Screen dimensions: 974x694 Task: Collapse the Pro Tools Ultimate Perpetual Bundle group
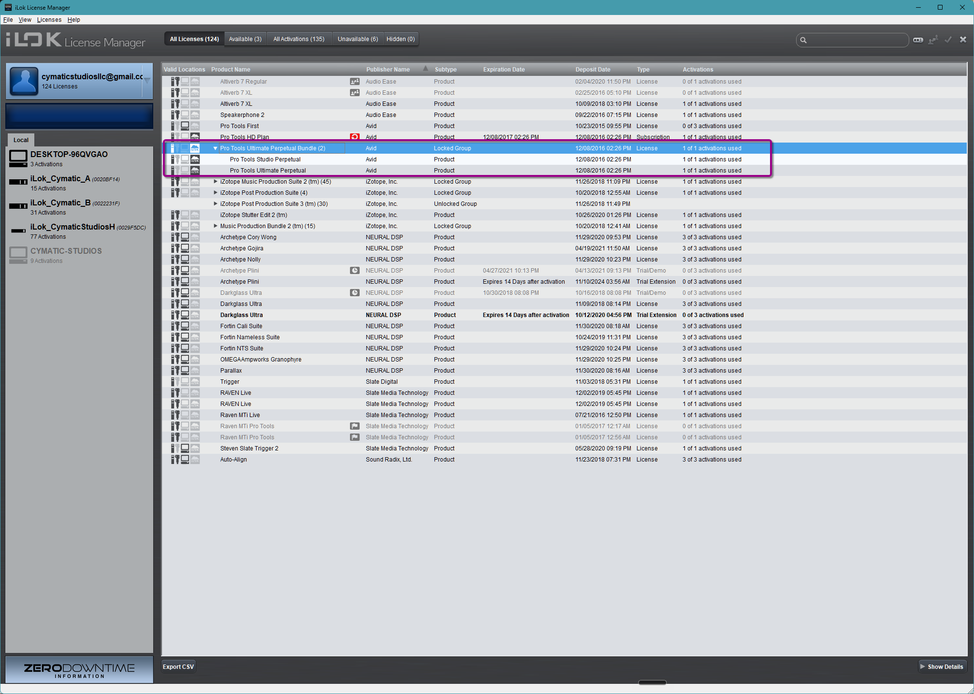(x=216, y=148)
